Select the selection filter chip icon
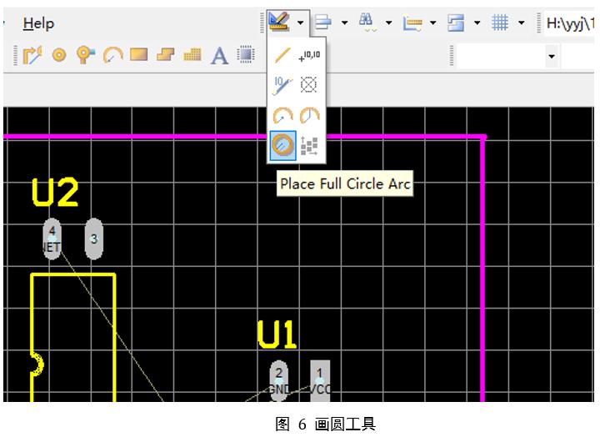 (x=246, y=54)
